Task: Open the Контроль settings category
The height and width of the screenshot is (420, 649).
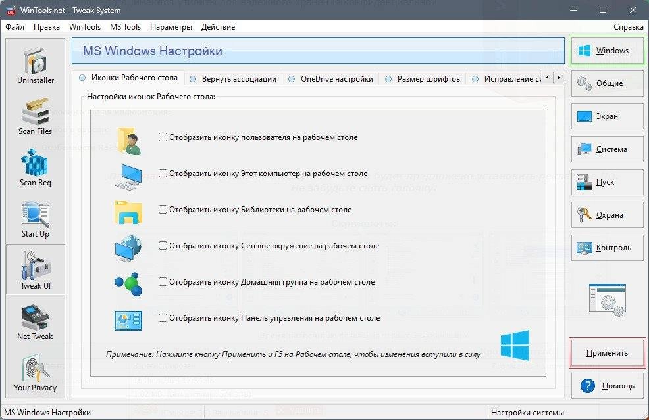Action: (607, 248)
